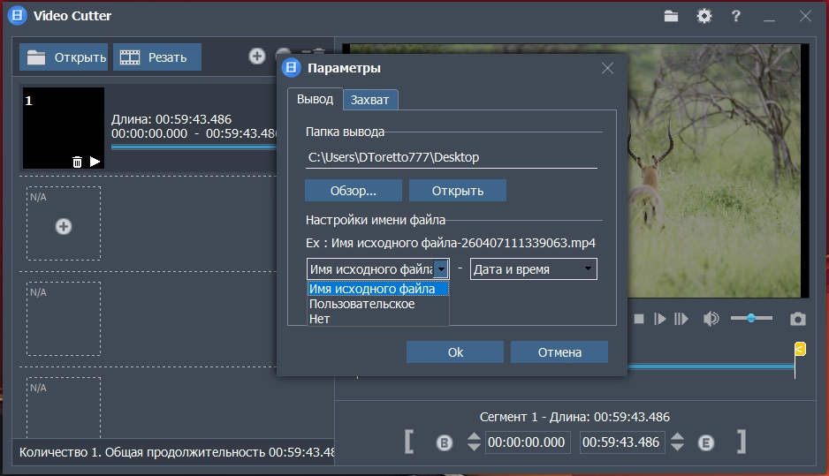Image resolution: width=829 pixels, height=476 pixels.
Task: Click the status text Количество 1
Action: point(61,452)
